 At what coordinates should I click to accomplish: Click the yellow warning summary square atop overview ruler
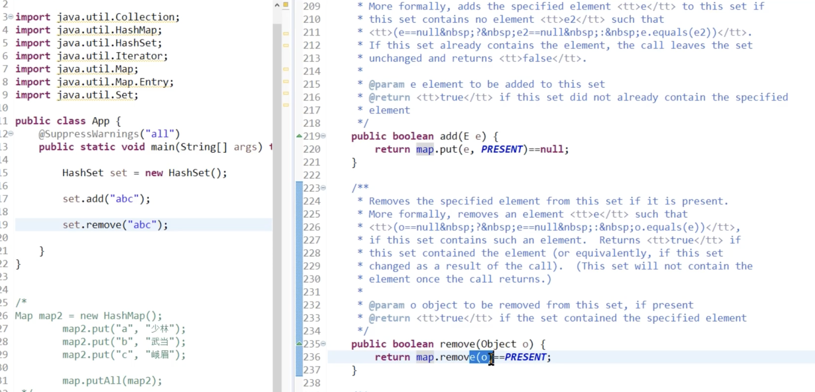click(286, 4)
